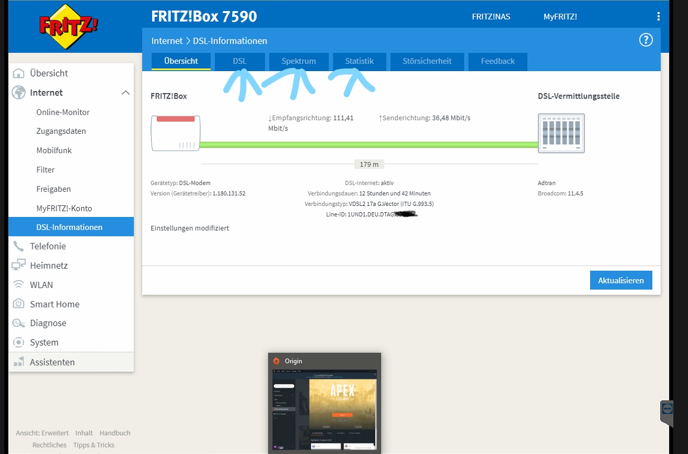Click the Aktualisieren button

(x=621, y=280)
